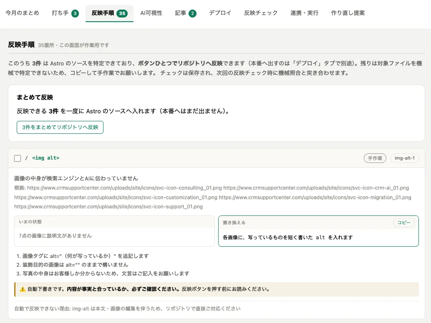Click the 画像の中身が検索エンジンとAIに伝わっていません title
The width and height of the screenshot is (431, 323).
point(76,178)
